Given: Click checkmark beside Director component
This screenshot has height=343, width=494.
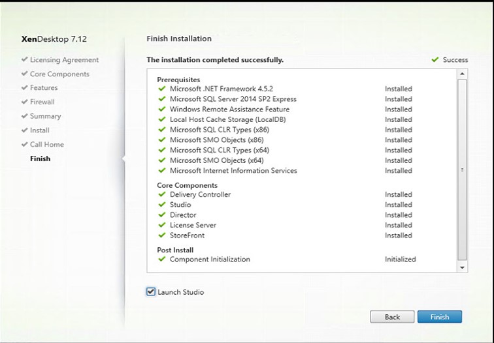Looking at the screenshot, I should 162,215.
